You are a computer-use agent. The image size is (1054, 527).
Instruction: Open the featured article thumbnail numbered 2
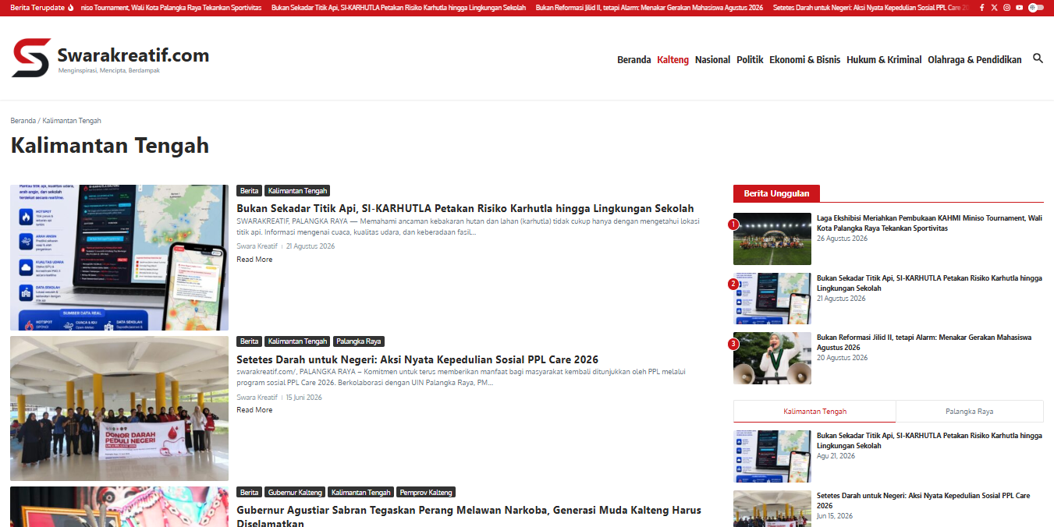tap(772, 299)
